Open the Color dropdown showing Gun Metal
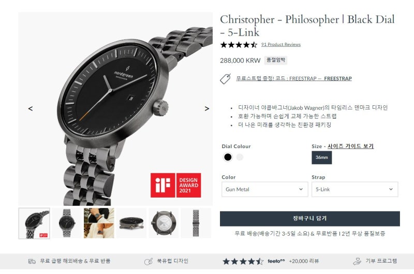This screenshot has width=414, height=274. tap(264, 189)
